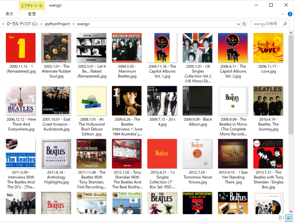The image size is (294, 222).
Task: Select 2006.11.17 - Love.jpg thumbnail
Action: coord(268,48)
